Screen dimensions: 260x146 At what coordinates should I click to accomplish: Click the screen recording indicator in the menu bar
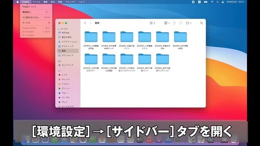click(x=193, y=2)
